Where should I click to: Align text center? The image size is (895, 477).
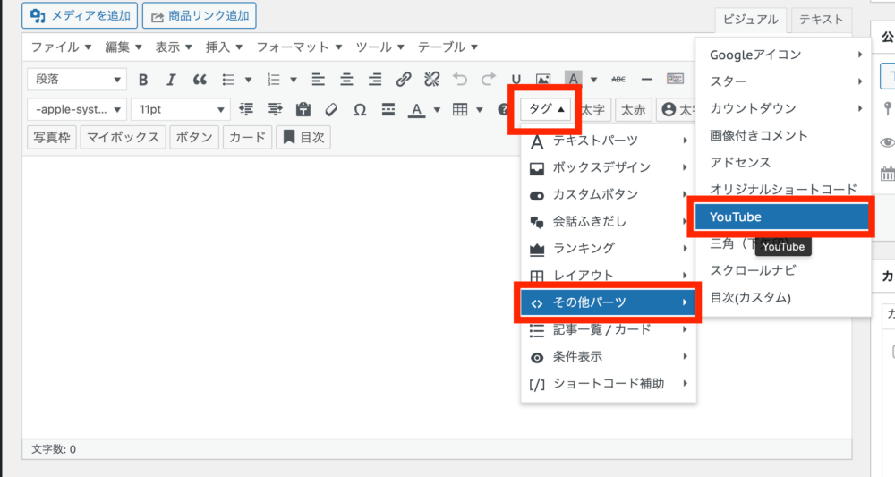[346, 80]
